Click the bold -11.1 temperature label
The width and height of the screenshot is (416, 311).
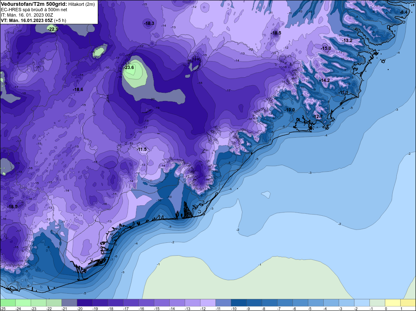(344, 92)
